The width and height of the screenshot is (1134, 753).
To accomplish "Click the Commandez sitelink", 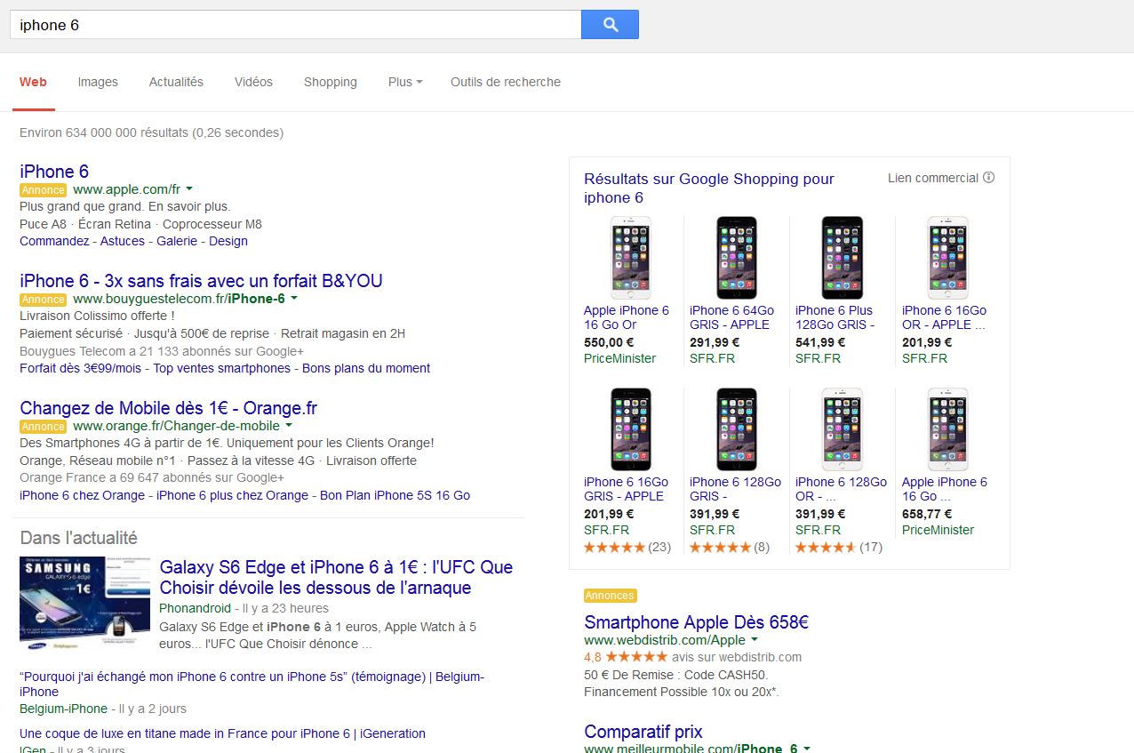I will pyautogui.click(x=54, y=241).
